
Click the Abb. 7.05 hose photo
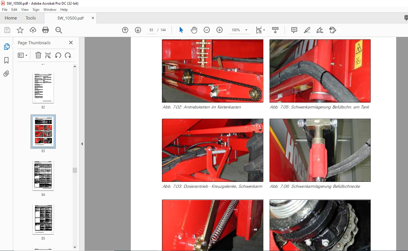point(320,71)
